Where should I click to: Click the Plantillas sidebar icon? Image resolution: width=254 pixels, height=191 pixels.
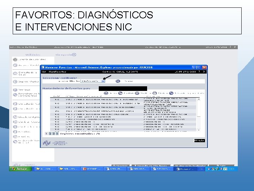pos(15,137)
